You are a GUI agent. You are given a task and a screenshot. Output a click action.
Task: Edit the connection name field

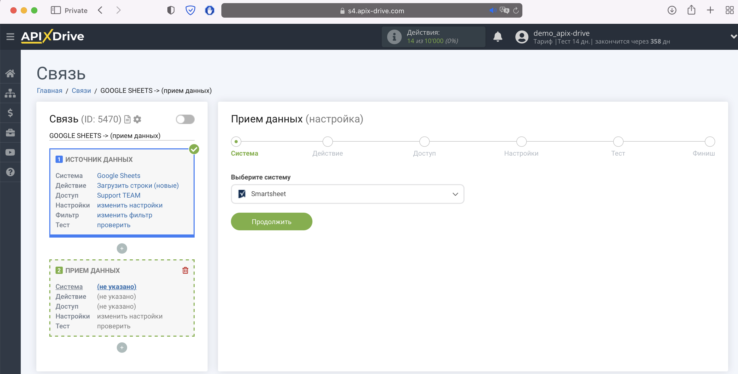pyautogui.click(x=122, y=136)
